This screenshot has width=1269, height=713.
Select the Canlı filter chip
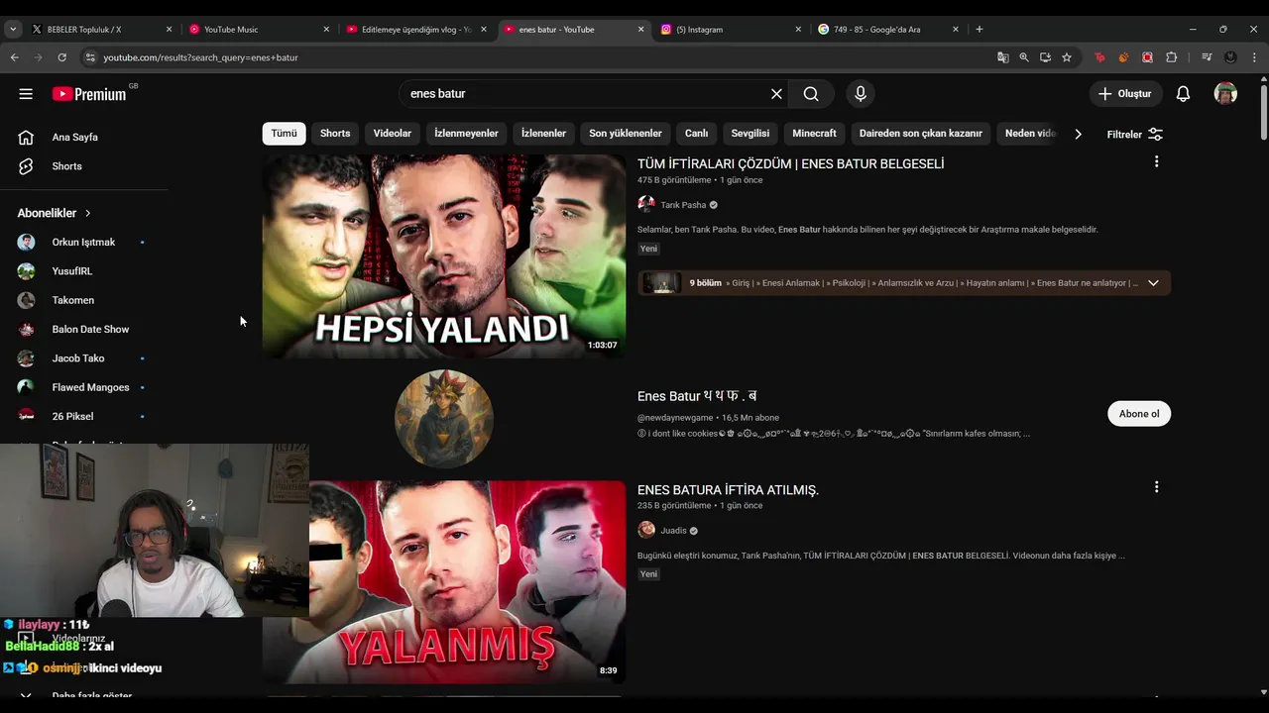tap(696, 134)
